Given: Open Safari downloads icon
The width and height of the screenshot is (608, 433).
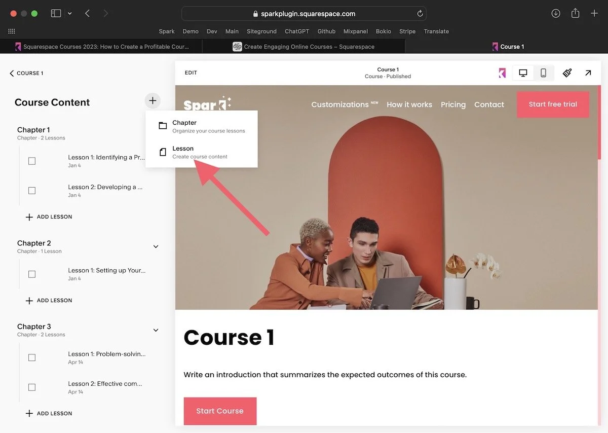Looking at the screenshot, I should tap(556, 13).
